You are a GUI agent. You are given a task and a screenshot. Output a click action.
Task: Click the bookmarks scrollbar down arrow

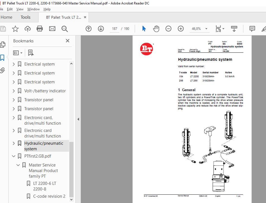click(x=72, y=200)
